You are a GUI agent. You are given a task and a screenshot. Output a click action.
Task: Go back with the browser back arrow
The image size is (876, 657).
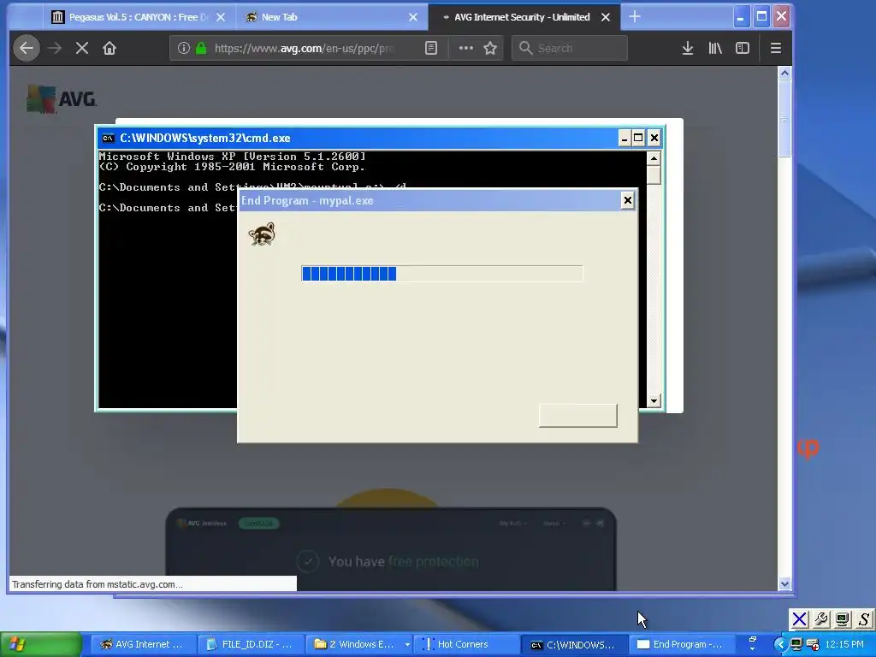(27, 48)
